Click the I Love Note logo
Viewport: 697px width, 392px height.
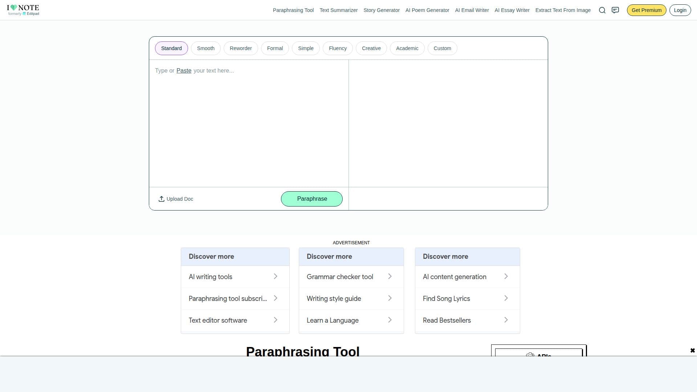(x=23, y=10)
